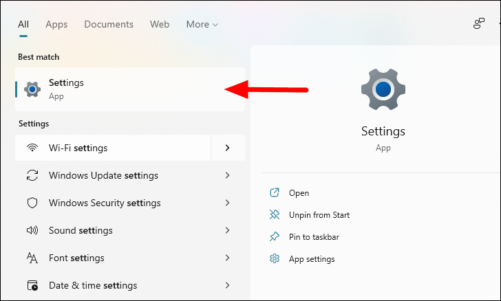
Task: Switch to the Apps tab
Action: pos(56,24)
